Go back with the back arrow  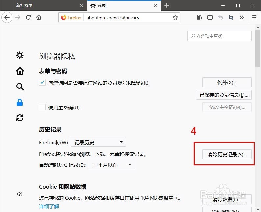pos(7,17)
